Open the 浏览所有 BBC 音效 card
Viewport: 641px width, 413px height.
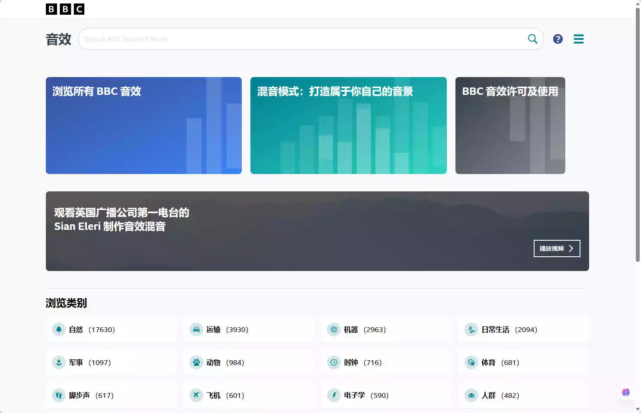tap(144, 126)
